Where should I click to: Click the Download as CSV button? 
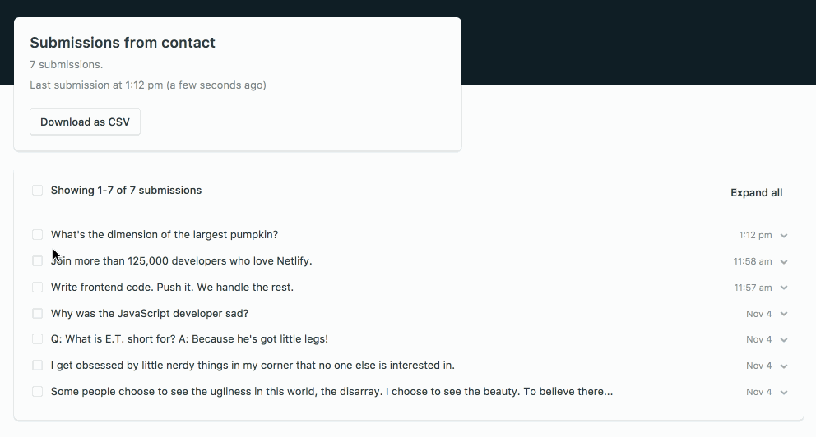click(85, 122)
